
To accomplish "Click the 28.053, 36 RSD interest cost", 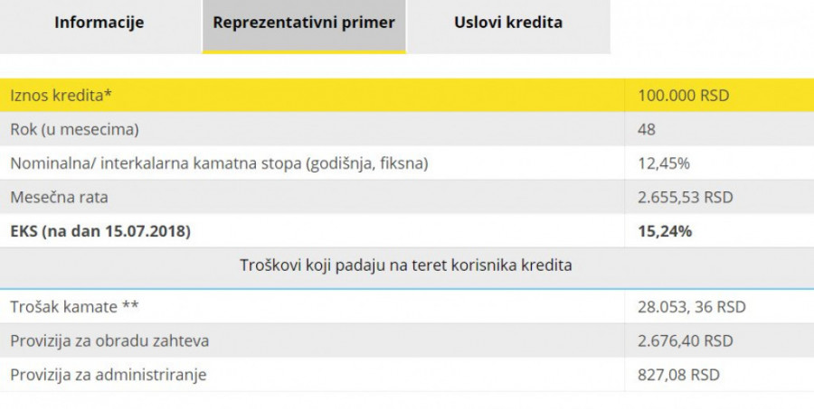I will coord(692,306).
